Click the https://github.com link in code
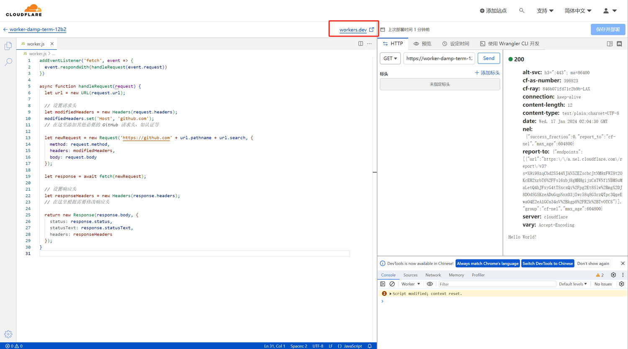This screenshot has height=349, width=628. [x=146, y=138]
